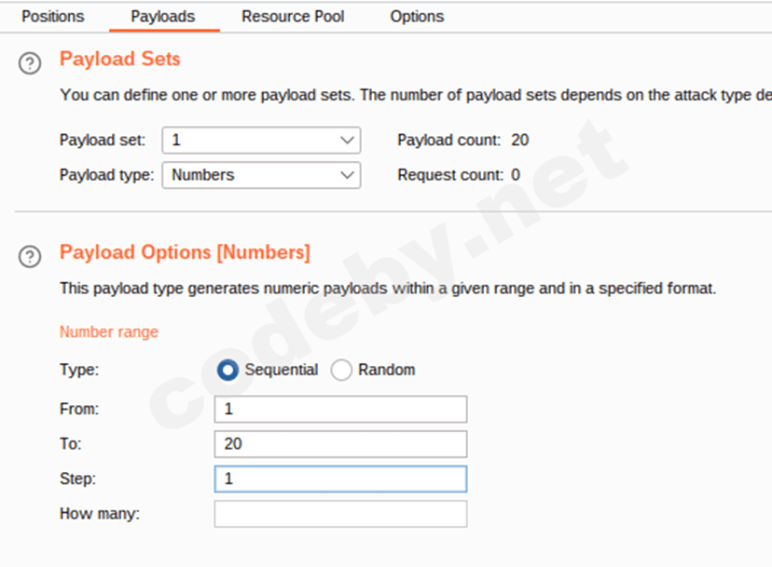Image resolution: width=772 pixels, height=567 pixels.
Task: Open help for Payload Options section
Action: click(x=31, y=257)
